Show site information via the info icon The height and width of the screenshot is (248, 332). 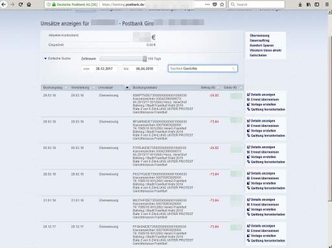point(49,5)
